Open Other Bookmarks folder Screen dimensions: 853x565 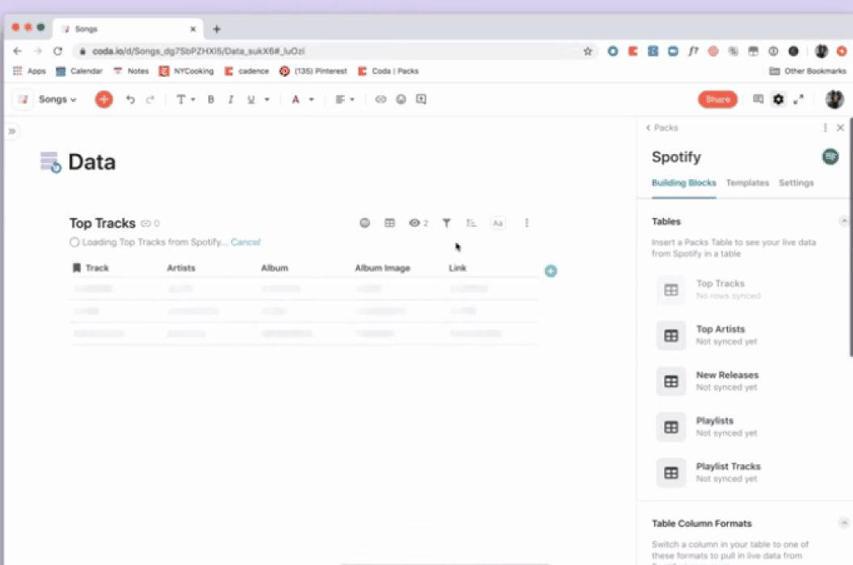click(808, 71)
